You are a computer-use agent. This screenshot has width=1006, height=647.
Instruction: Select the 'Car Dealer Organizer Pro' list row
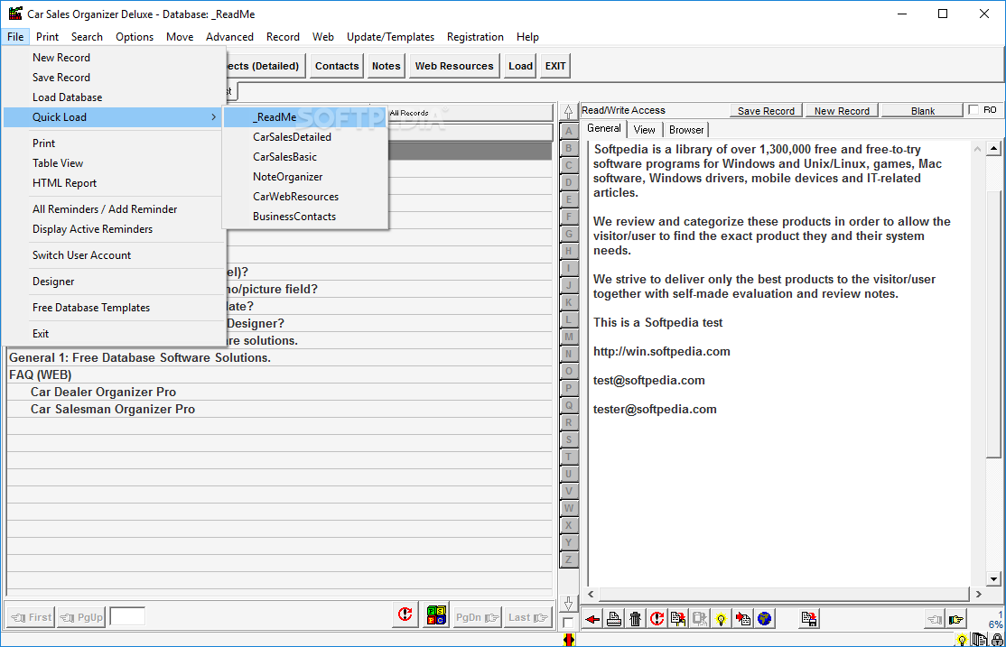tap(280, 392)
